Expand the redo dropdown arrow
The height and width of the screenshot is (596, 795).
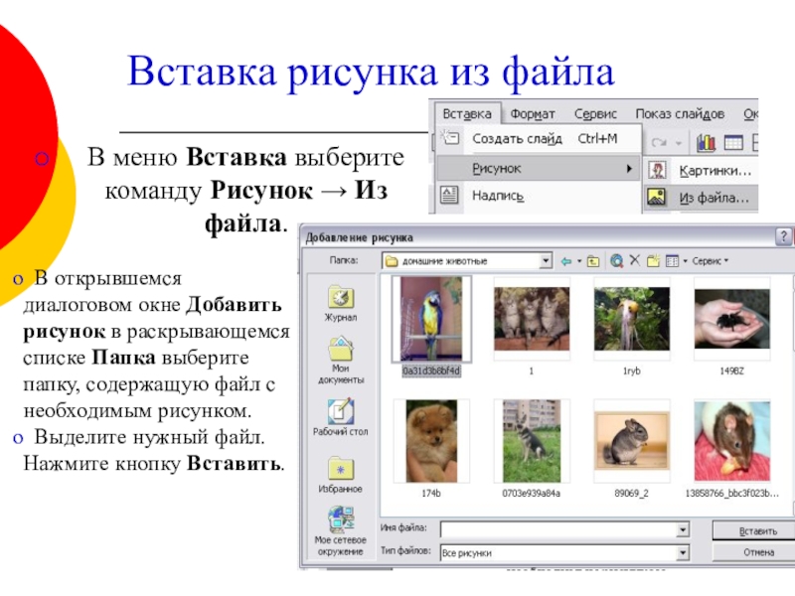pyautogui.click(x=679, y=143)
